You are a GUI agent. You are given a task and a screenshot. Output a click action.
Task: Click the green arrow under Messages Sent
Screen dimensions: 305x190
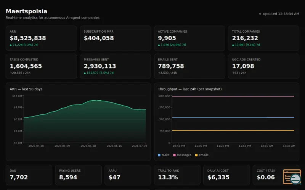pyautogui.click(x=85, y=73)
